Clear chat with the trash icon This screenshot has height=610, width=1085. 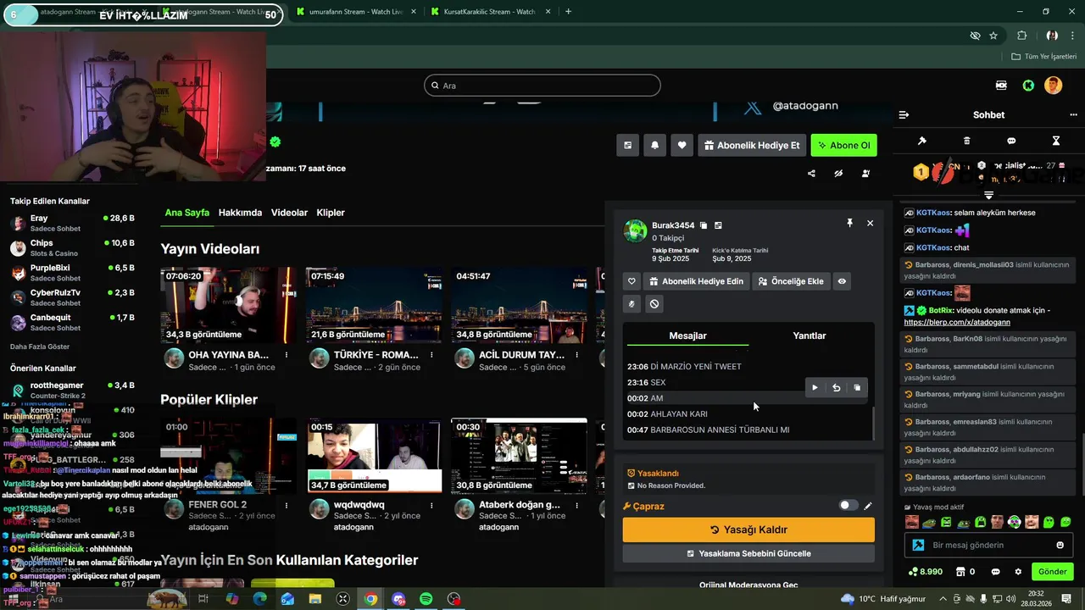click(x=967, y=141)
